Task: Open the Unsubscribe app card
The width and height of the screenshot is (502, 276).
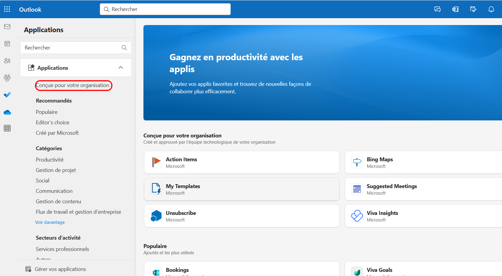Action: (242, 216)
